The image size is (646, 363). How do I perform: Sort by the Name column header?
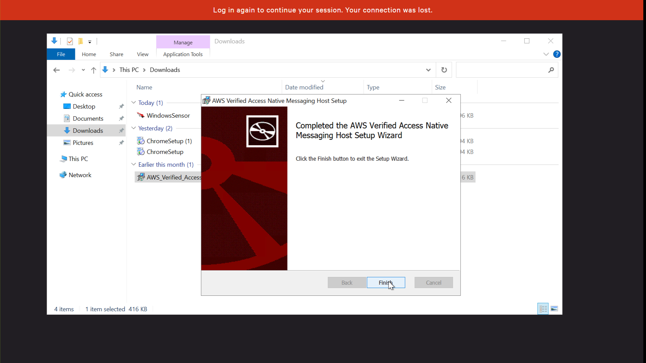pyautogui.click(x=144, y=87)
